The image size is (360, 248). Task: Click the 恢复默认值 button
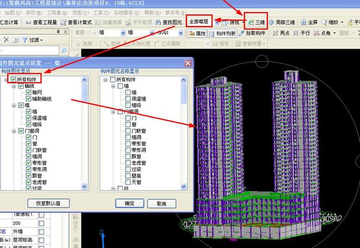tap(49, 203)
